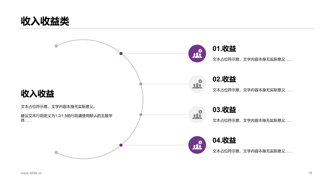Select the purple people icon beside 01.收益
The width and height of the screenshot is (333, 187).
click(x=197, y=54)
